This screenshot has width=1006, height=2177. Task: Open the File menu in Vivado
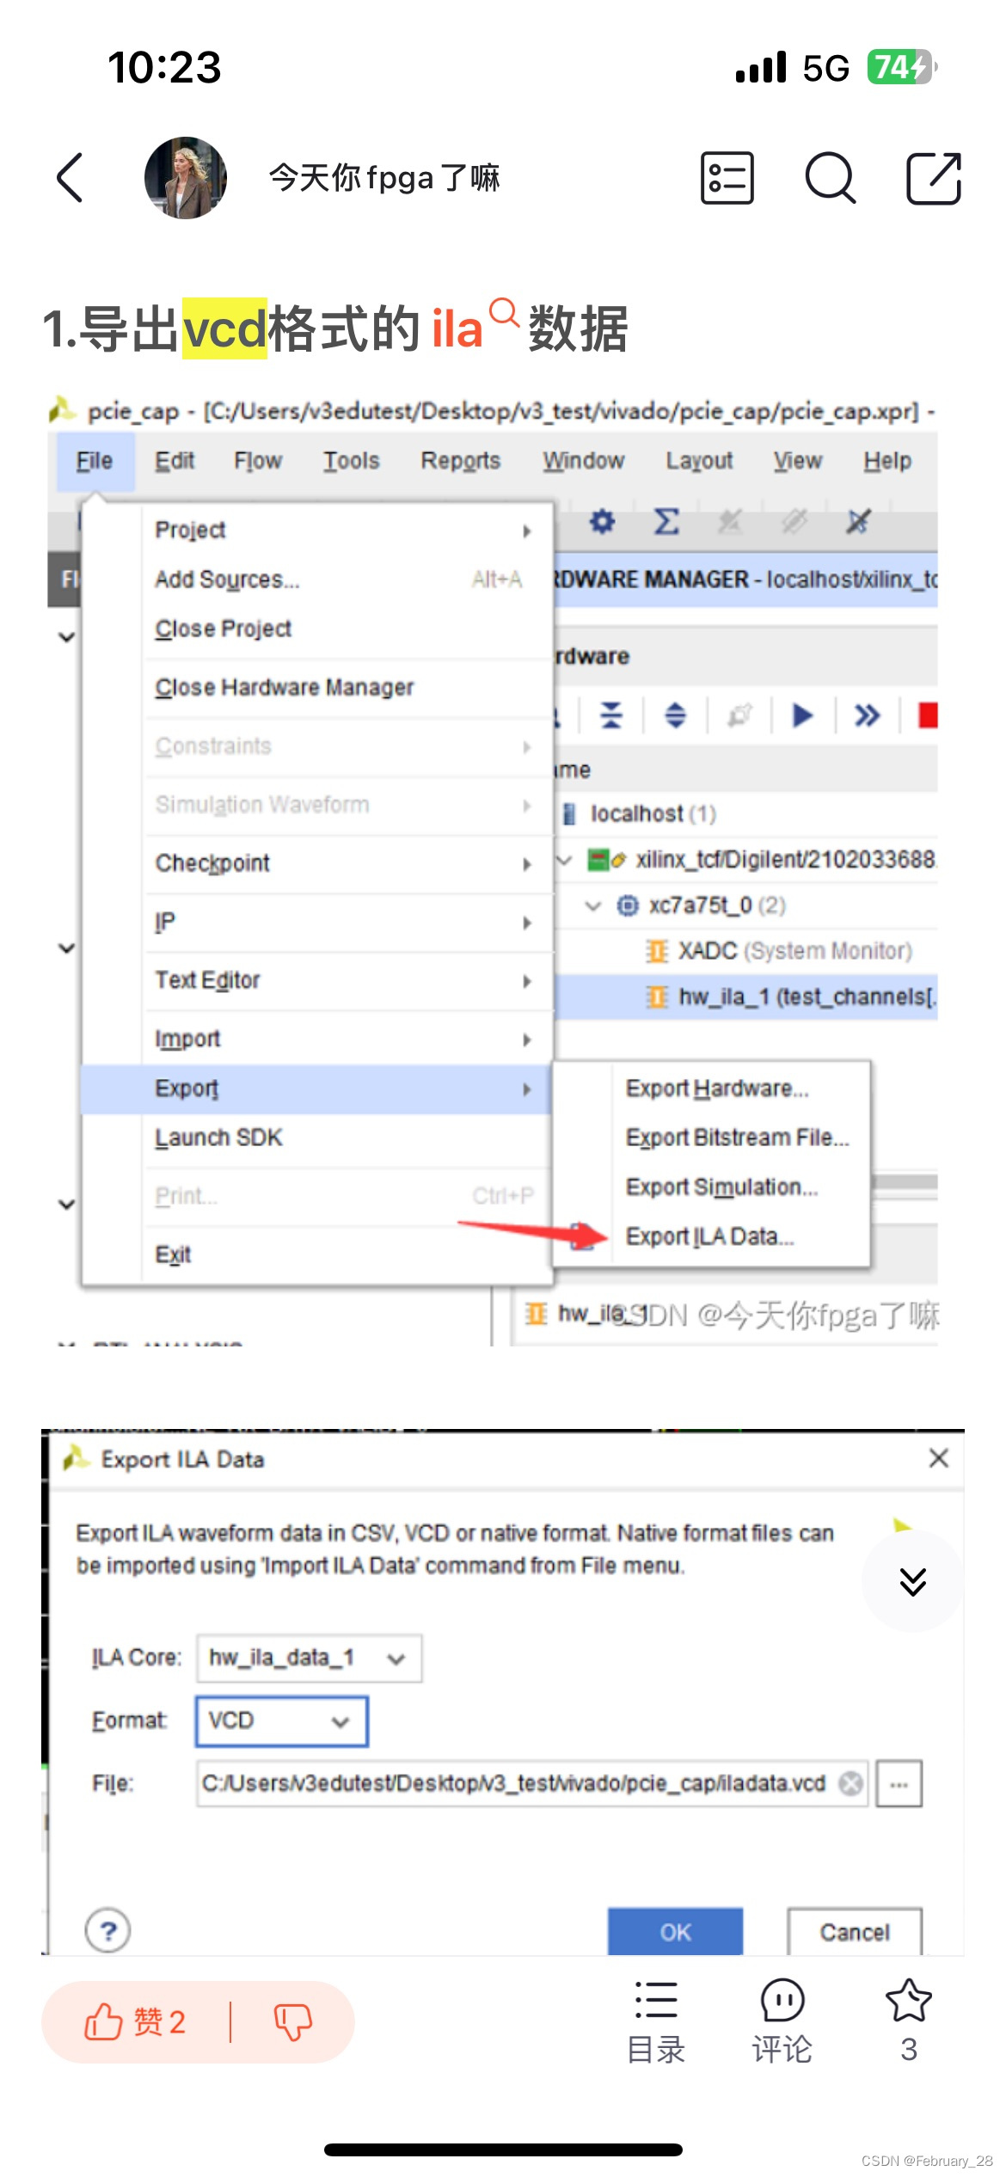(x=95, y=461)
